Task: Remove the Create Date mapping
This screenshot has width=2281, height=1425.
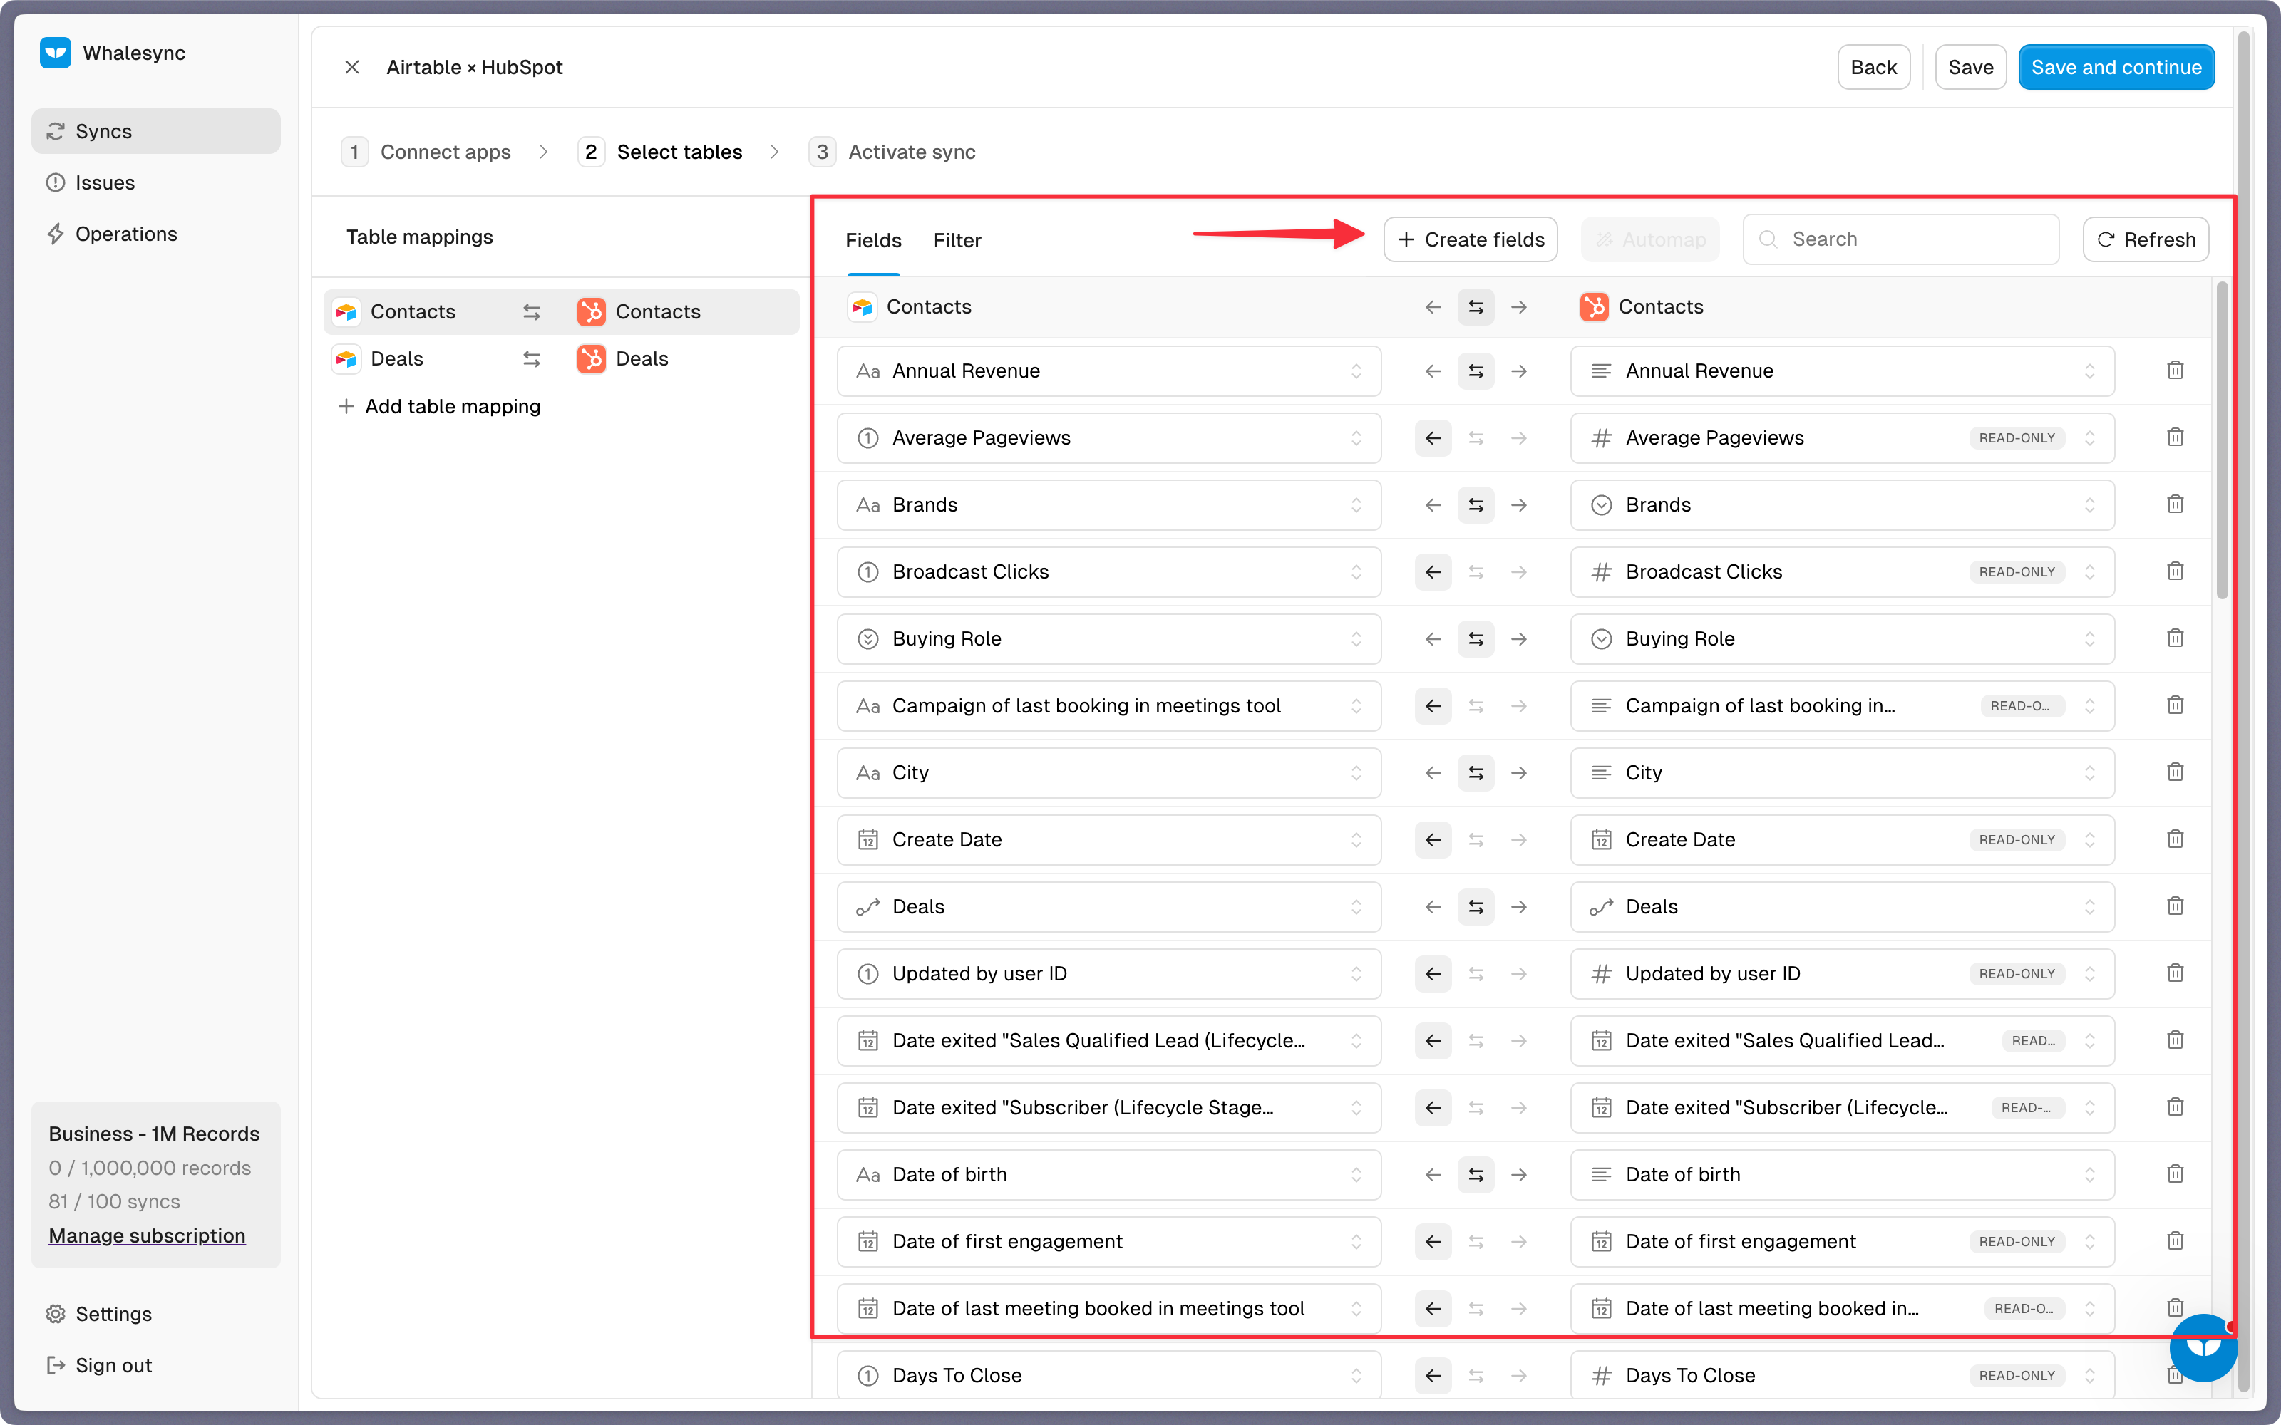Action: 2175,839
